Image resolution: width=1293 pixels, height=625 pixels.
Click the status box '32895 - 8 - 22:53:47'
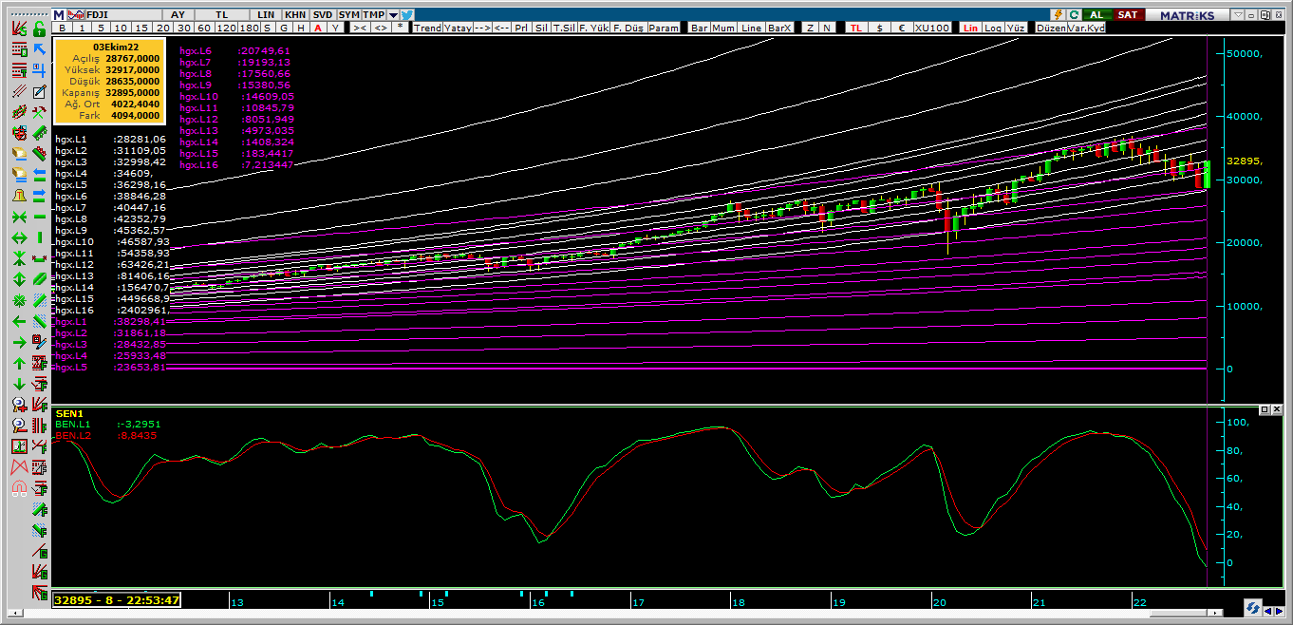coord(117,600)
